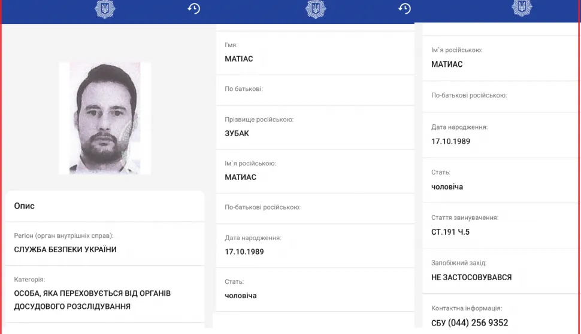Select the НЕ ЗАСТОСОВУВАВСЯ preventive measure value
Image resolution: width=581 pixels, height=334 pixels.
tap(471, 277)
